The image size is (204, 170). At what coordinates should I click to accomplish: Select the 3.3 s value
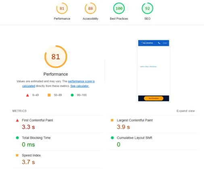(x=28, y=127)
